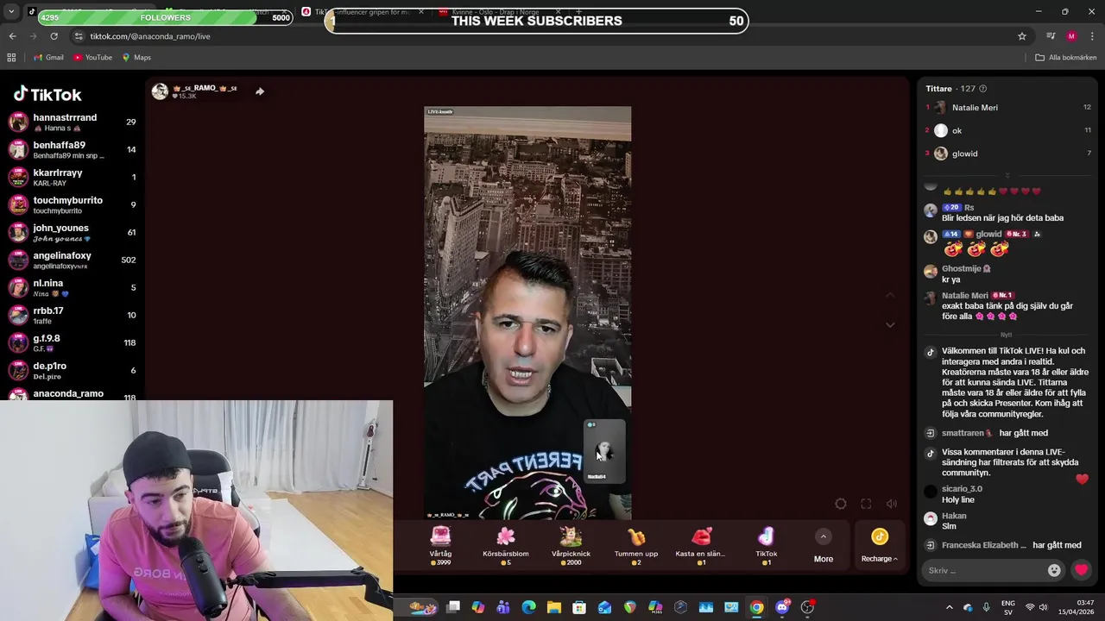Select top viewer Natalie Meri
1105x621 pixels.
click(x=1008, y=108)
